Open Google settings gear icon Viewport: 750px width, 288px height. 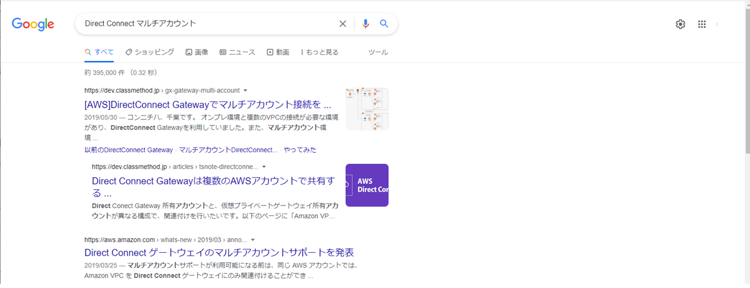click(680, 24)
